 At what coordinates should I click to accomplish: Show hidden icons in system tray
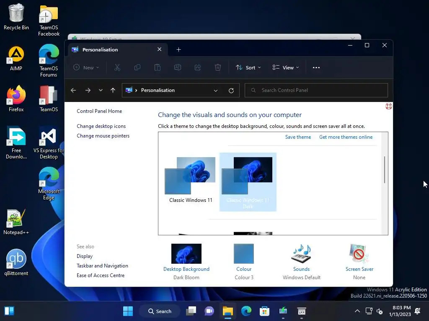pyautogui.click(x=357, y=311)
